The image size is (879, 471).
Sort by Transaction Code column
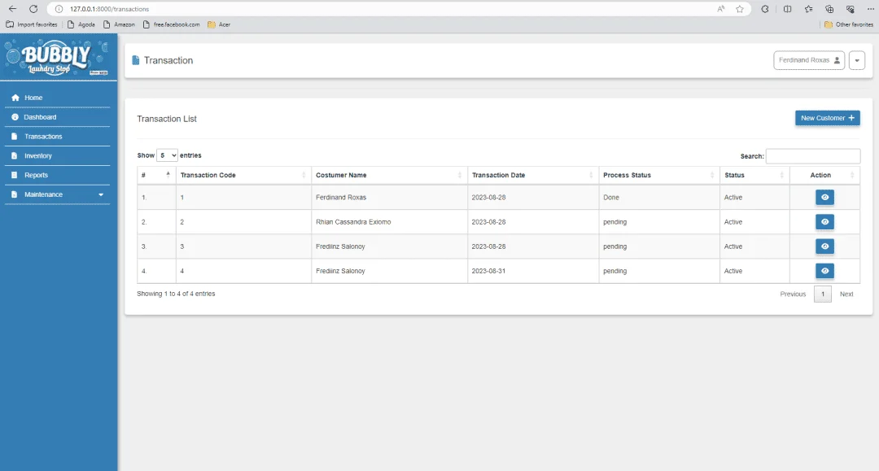[243, 175]
